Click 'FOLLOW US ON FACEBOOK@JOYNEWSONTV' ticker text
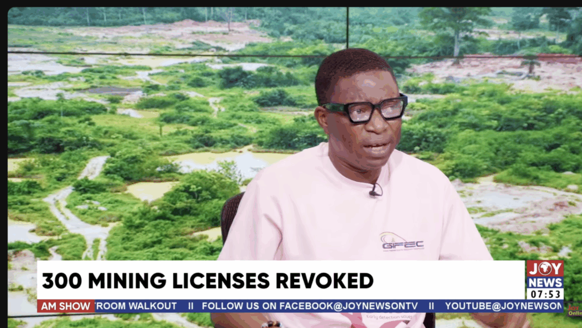This screenshot has height=328, width=582. (x=310, y=306)
